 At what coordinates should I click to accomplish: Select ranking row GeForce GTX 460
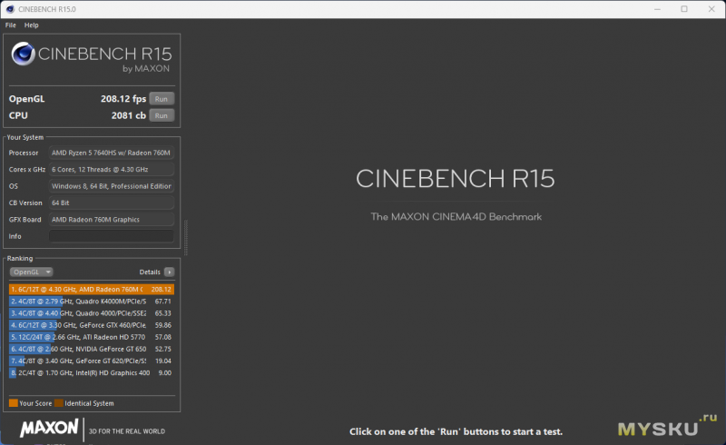tap(92, 325)
